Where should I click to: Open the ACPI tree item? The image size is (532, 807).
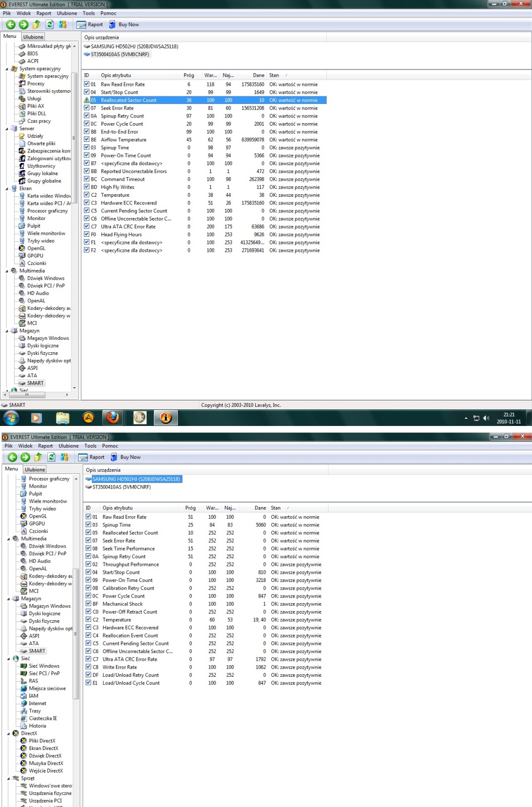click(33, 61)
